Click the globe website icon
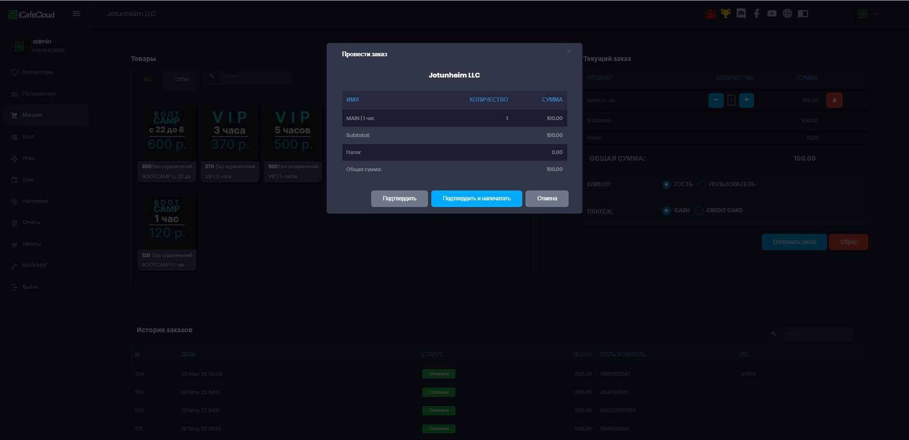The height and width of the screenshot is (440, 909). coord(787,14)
